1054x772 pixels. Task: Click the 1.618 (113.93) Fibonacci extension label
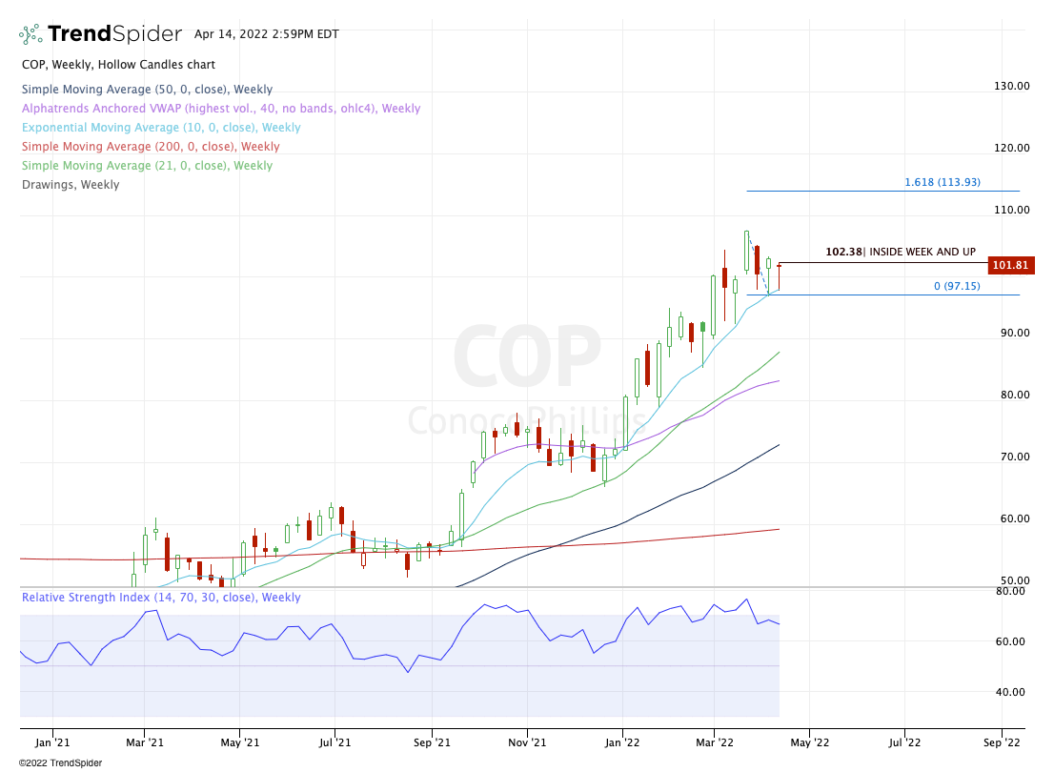click(x=943, y=182)
